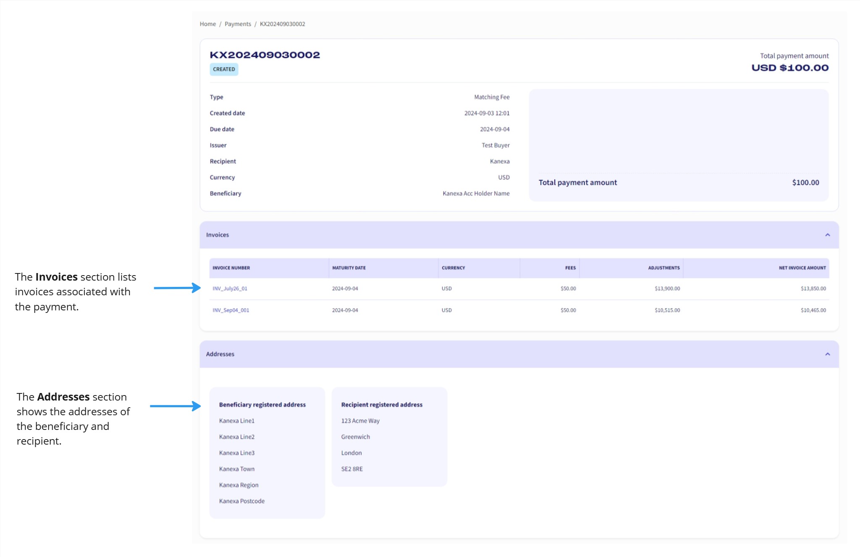Click the Kanexa Postcode address line
860x557 pixels.
click(241, 501)
